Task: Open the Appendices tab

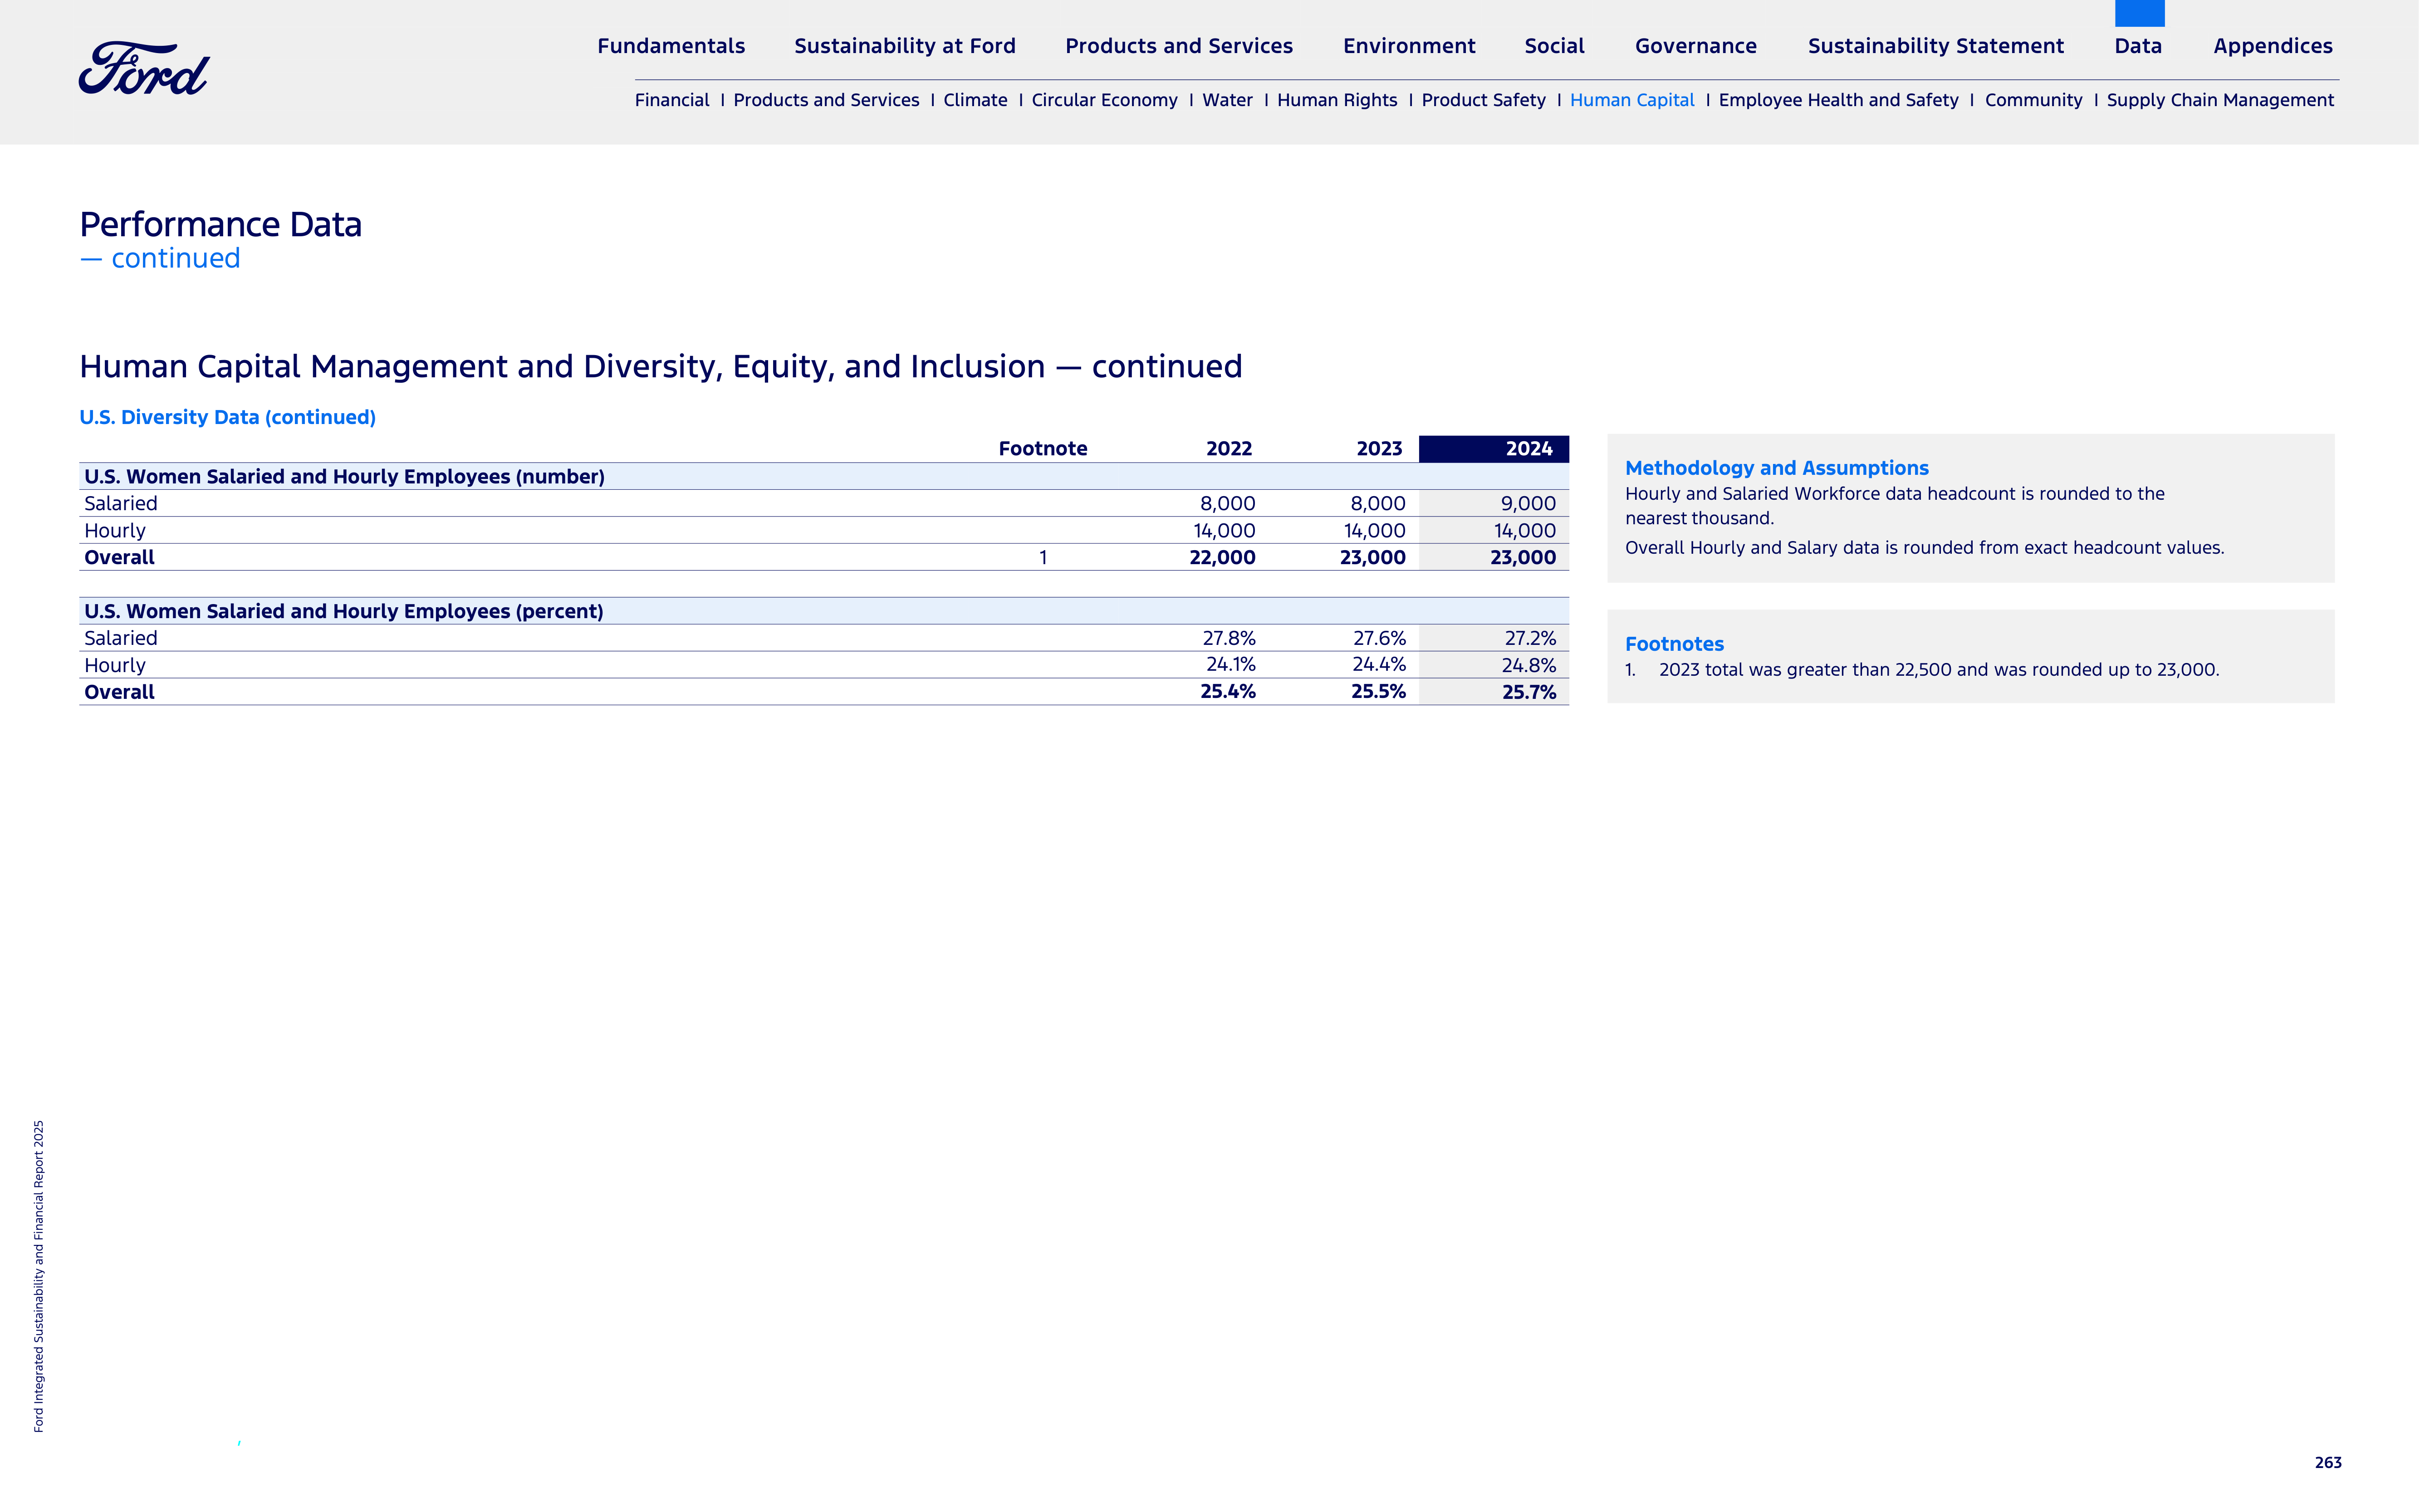Action: [2273, 46]
